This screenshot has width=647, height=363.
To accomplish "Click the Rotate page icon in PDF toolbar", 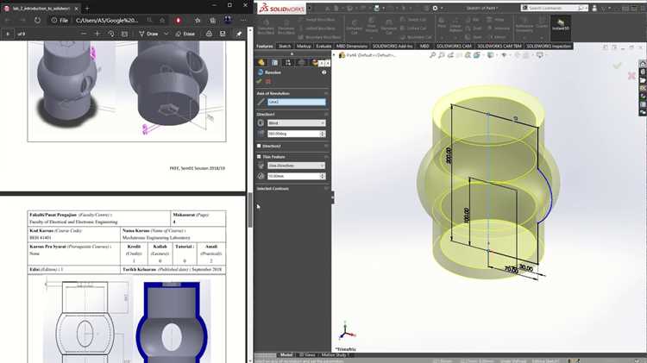I will 111,34.
